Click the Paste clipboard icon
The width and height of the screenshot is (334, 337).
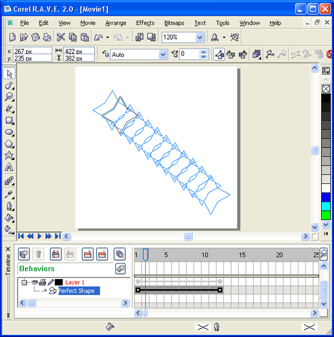(85, 37)
